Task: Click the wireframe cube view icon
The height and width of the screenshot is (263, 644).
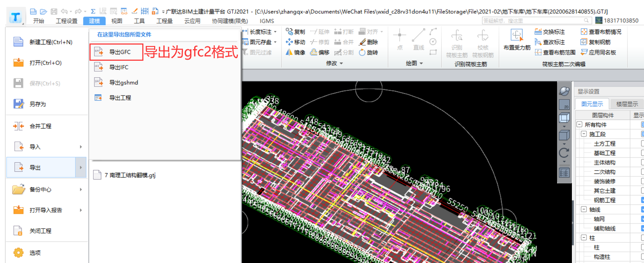Action: 564,117
